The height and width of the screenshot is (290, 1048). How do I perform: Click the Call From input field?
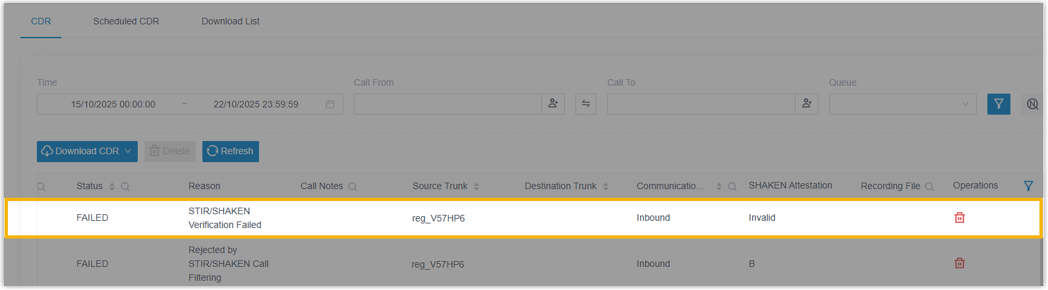(448, 104)
